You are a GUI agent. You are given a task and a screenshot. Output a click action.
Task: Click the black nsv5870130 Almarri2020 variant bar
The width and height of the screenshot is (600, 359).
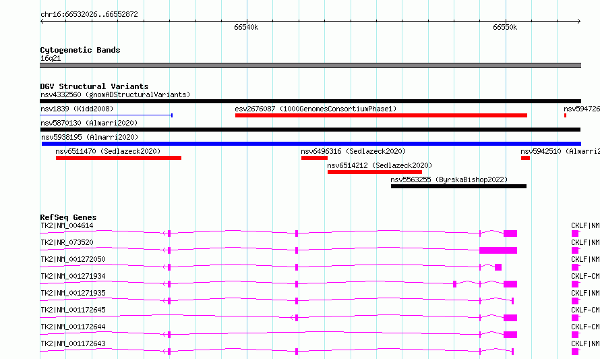click(x=310, y=130)
